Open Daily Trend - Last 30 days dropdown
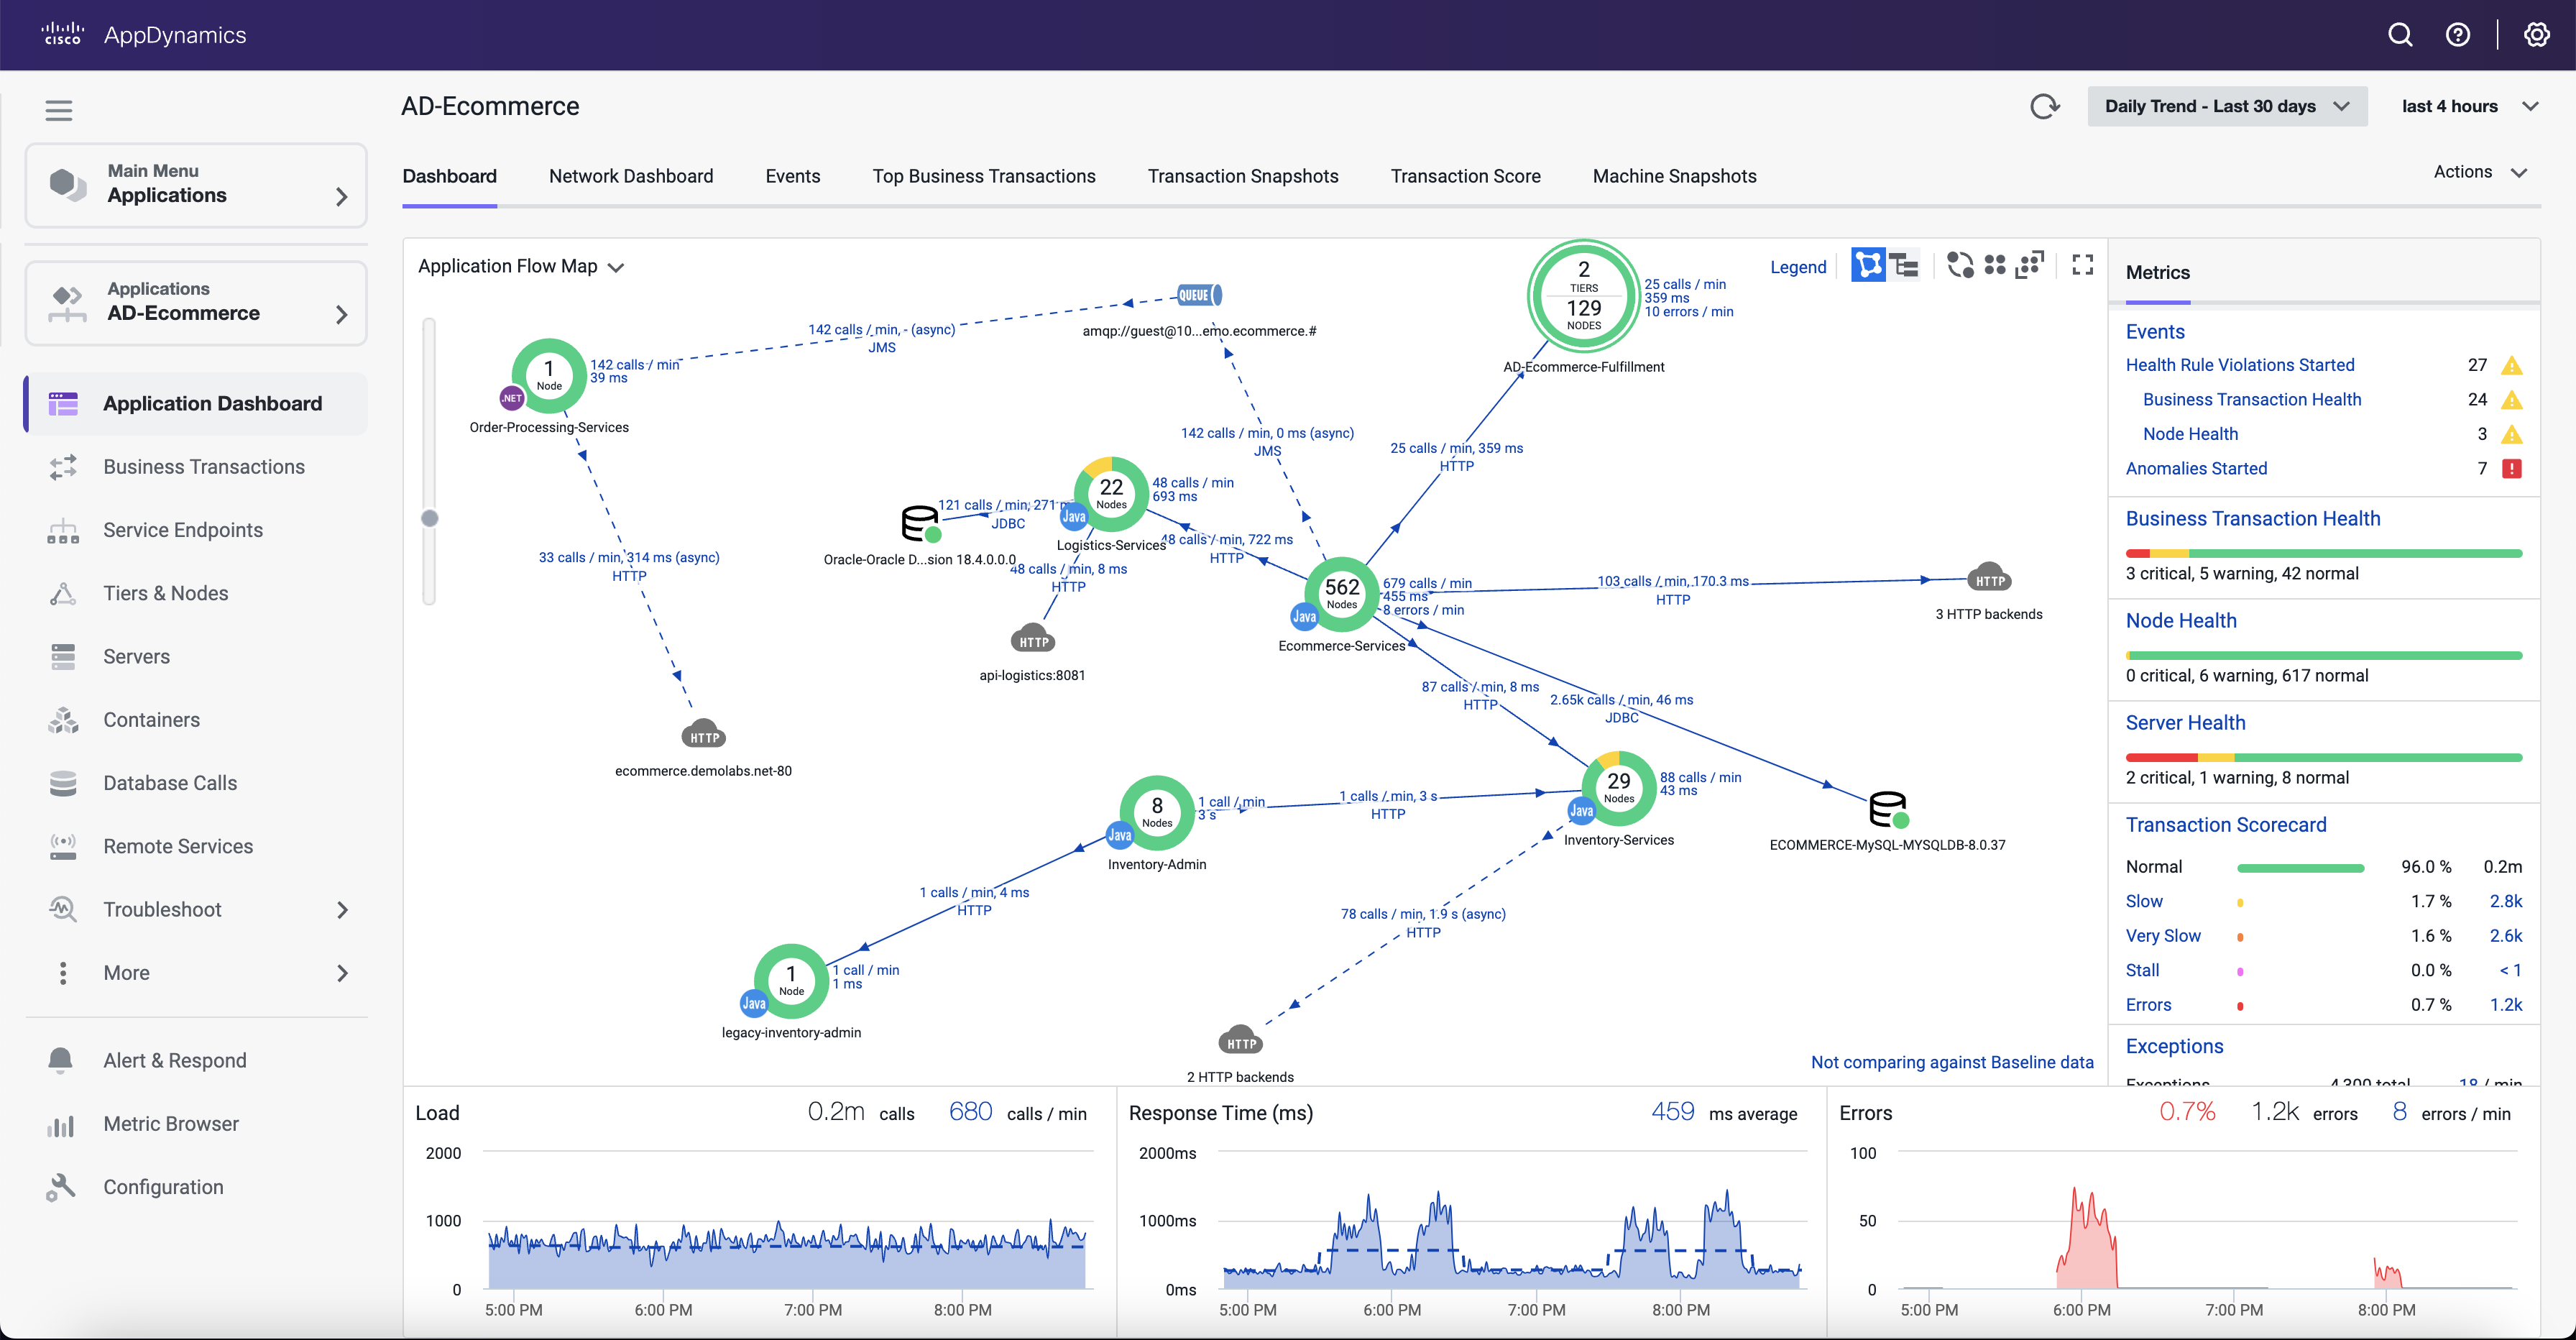Viewport: 2576px width, 1340px height. tap(2227, 106)
